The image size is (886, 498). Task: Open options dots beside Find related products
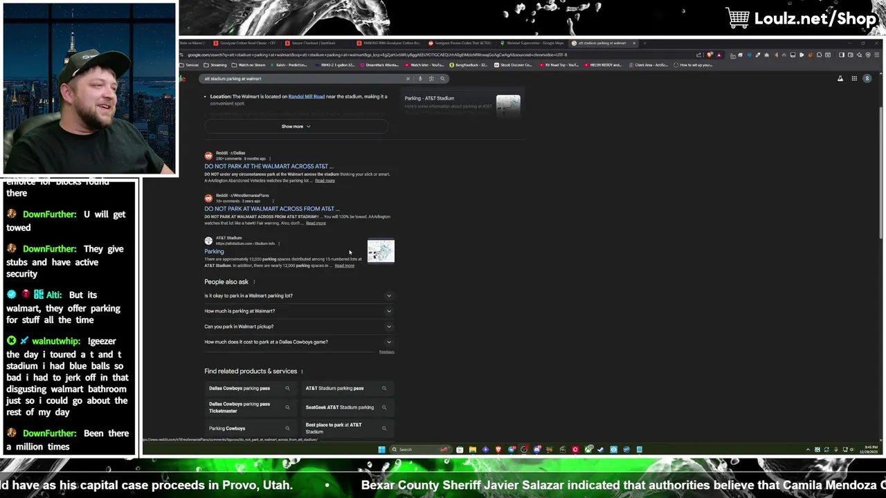point(302,371)
